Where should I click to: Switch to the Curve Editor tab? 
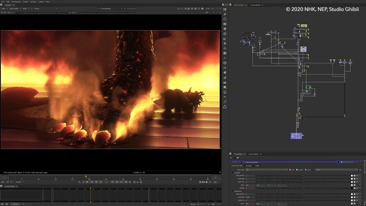(255, 5)
